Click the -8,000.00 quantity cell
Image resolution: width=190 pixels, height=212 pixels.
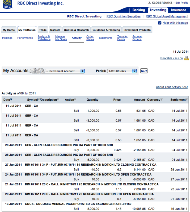(93, 209)
